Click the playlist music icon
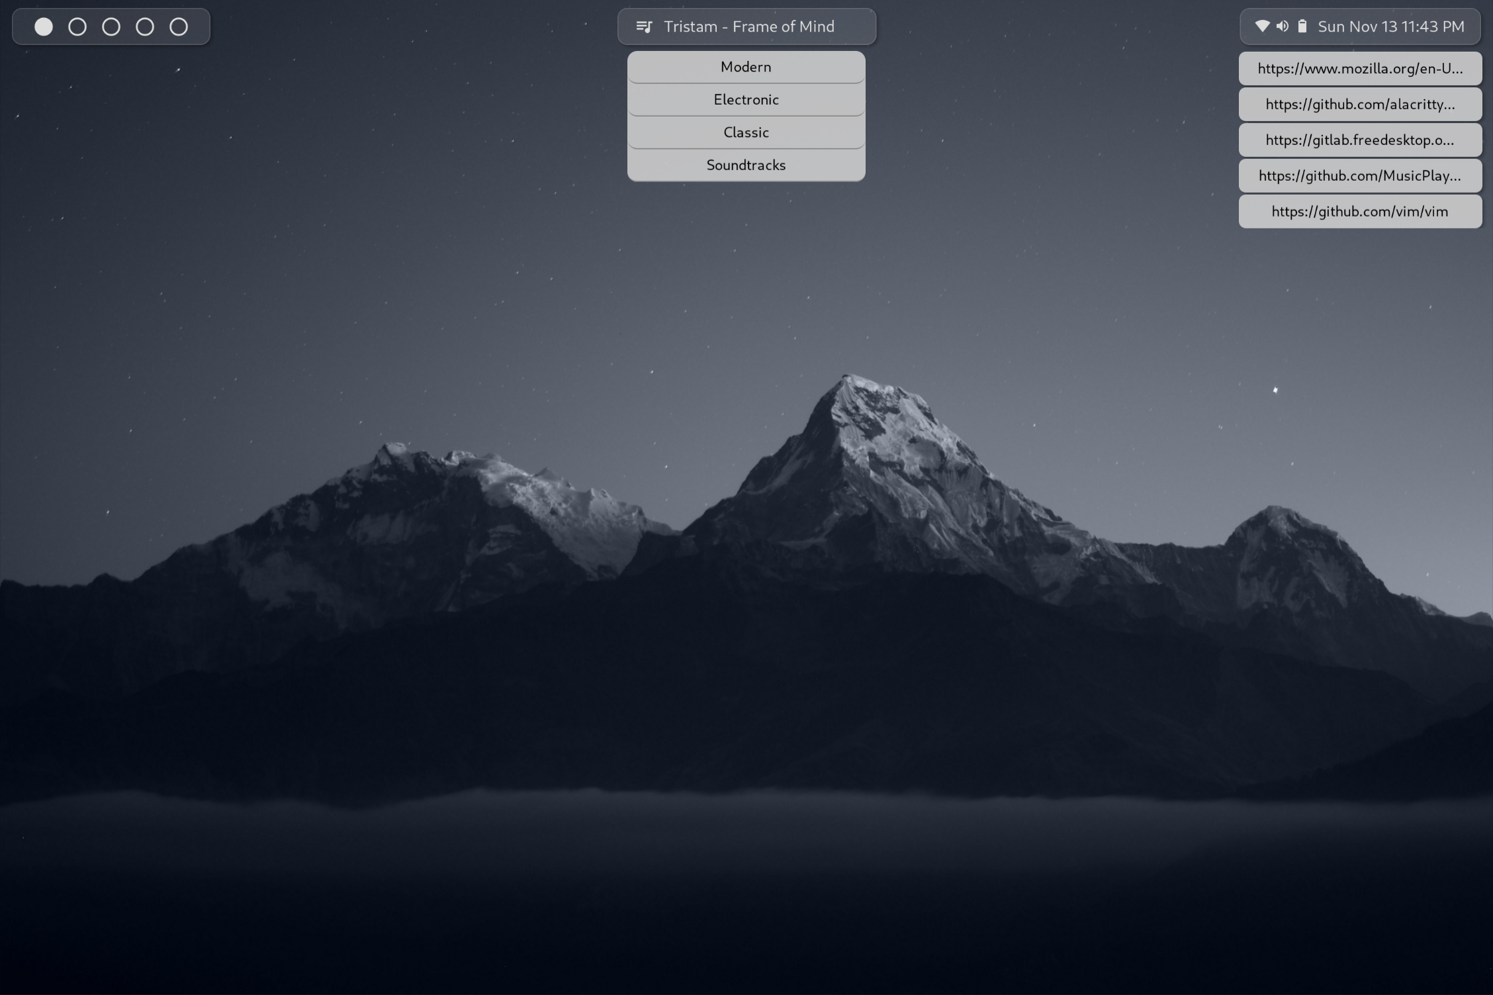The width and height of the screenshot is (1493, 995). (644, 26)
